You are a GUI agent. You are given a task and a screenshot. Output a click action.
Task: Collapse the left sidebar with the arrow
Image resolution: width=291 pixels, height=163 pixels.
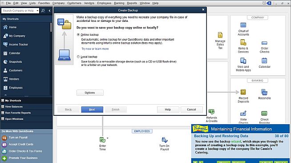pyautogui.click(x=49, y=11)
